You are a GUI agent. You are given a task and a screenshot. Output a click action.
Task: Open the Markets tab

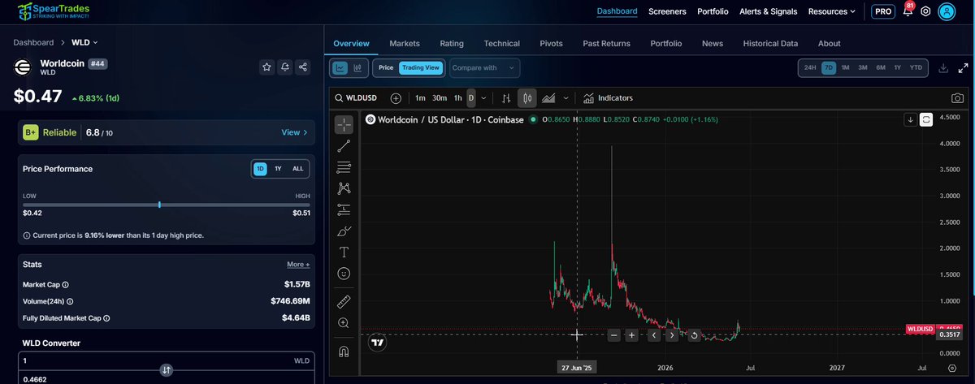(x=405, y=43)
